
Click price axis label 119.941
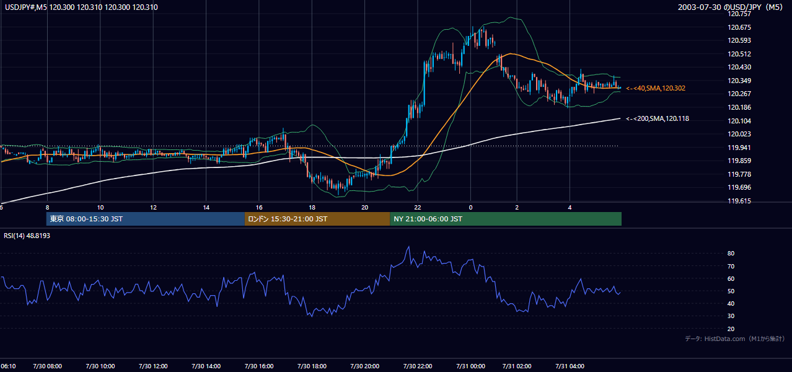pyautogui.click(x=741, y=148)
